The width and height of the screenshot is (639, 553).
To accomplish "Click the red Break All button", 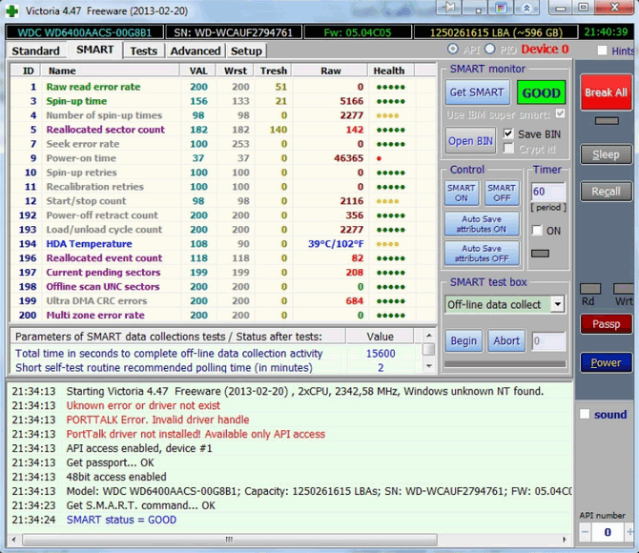I will pos(606,92).
